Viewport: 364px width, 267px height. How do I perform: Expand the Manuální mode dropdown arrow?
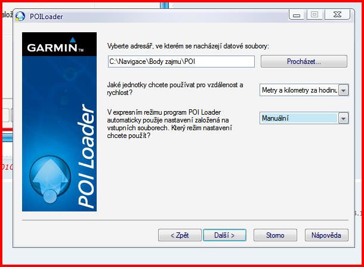[343, 119]
